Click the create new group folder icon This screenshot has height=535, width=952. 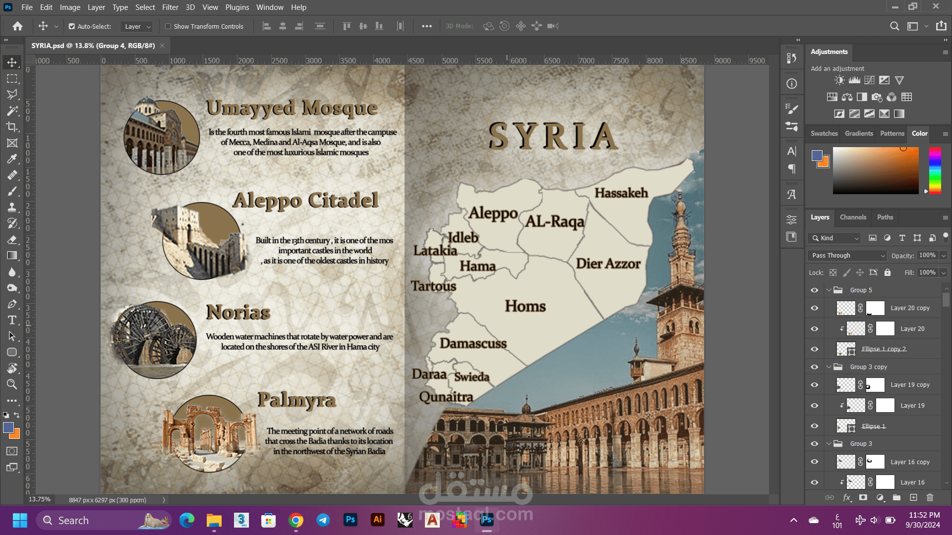[x=896, y=497]
